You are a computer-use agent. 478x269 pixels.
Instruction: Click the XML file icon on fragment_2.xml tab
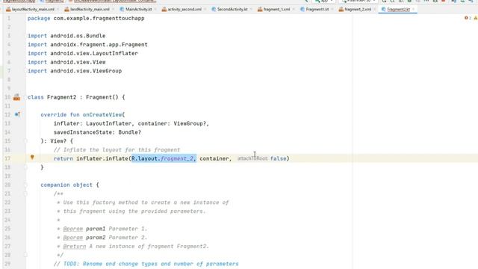(x=341, y=10)
